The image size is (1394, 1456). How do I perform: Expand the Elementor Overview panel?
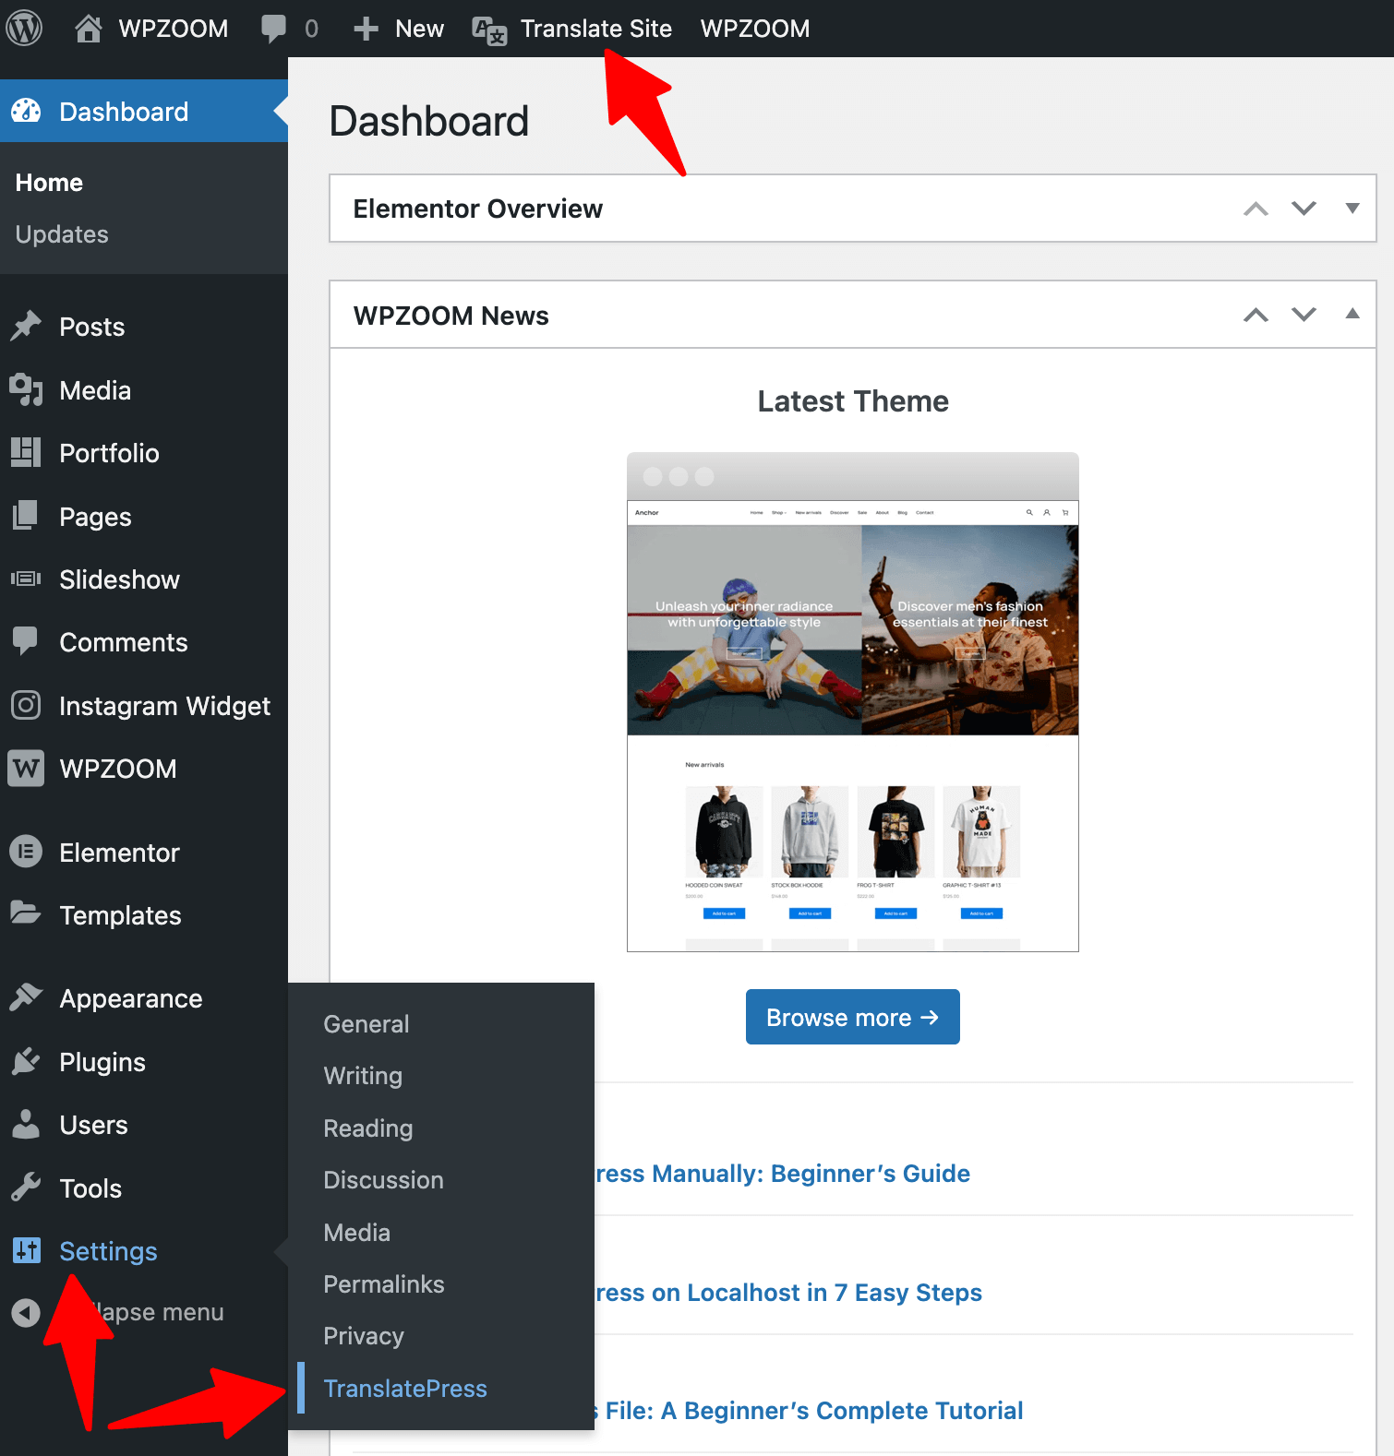click(1352, 209)
